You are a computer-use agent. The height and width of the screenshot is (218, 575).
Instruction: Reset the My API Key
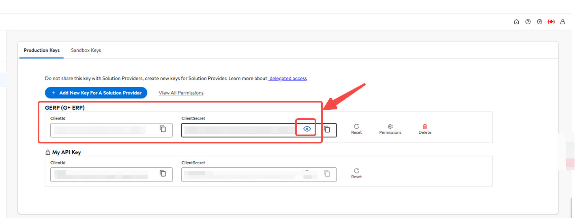tap(356, 173)
